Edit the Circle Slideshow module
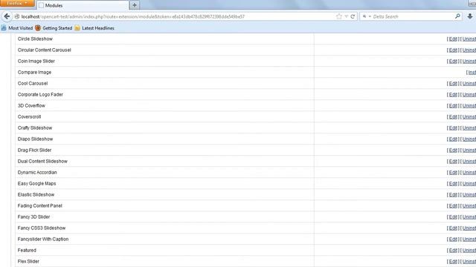 (453, 39)
